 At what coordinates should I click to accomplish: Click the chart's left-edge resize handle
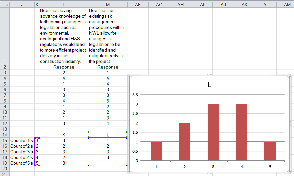tap(128, 123)
